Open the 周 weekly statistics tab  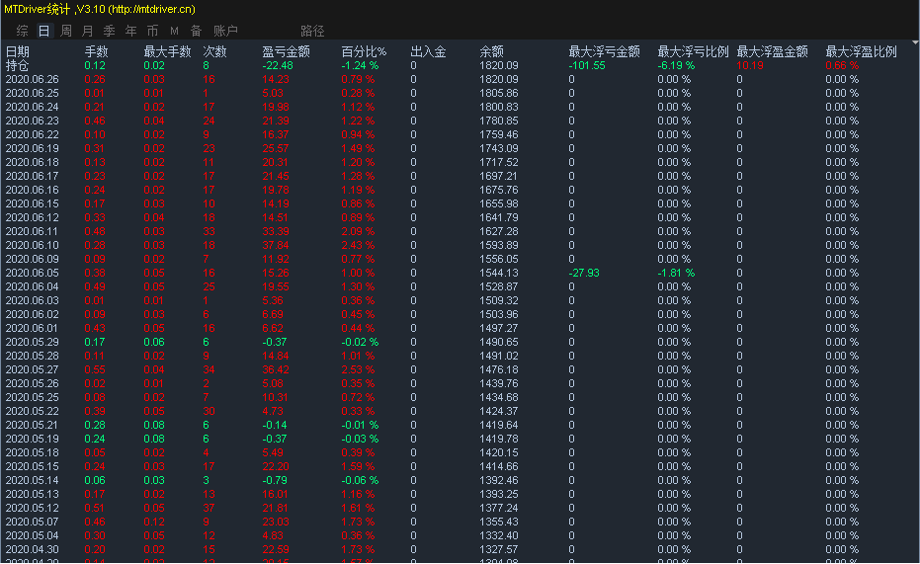pyautogui.click(x=65, y=31)
